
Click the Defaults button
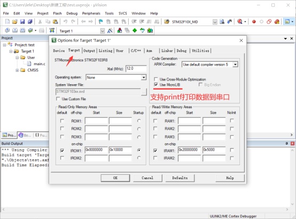click(x=180, y=178)
